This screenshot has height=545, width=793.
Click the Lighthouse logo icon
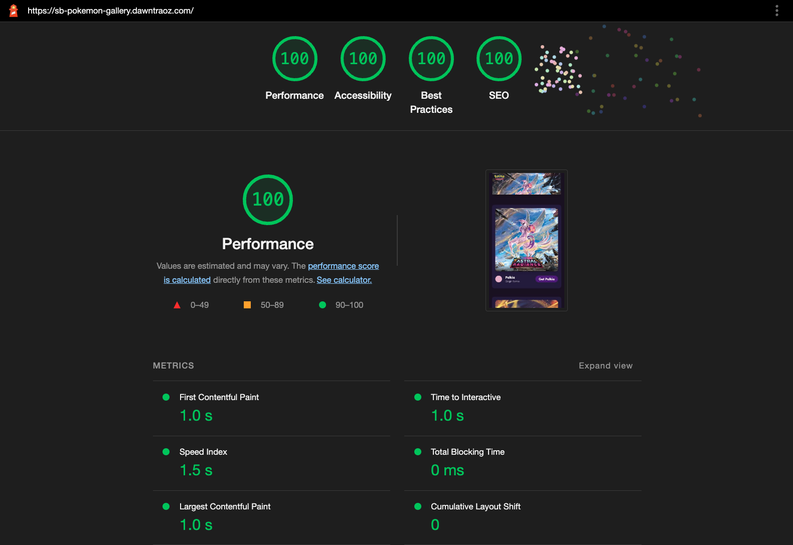pyautogui.click(x=14, y=11)
